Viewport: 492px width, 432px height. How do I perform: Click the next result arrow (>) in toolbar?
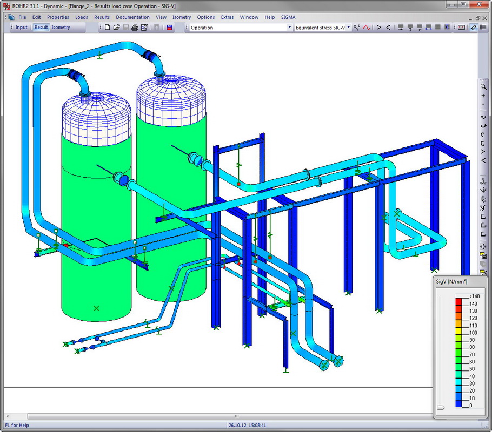tap(379, 27)
